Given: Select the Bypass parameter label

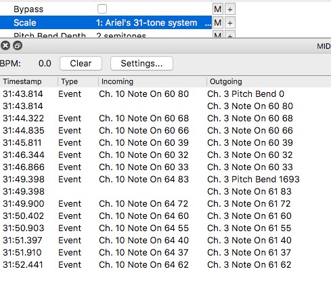Looking at the screenshot, I should coord(28,9).
